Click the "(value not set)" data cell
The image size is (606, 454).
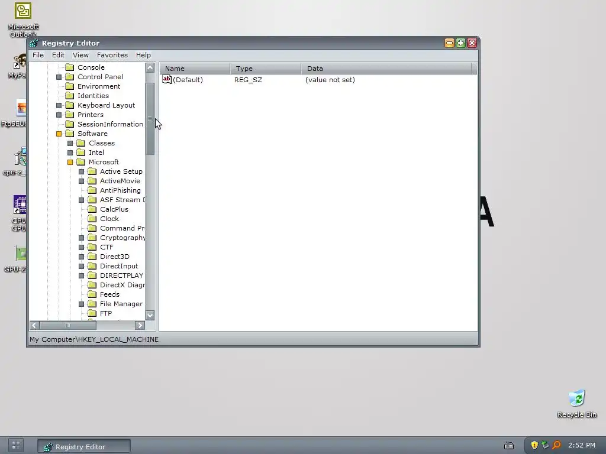pyautogui.click(x=330, y=80)
